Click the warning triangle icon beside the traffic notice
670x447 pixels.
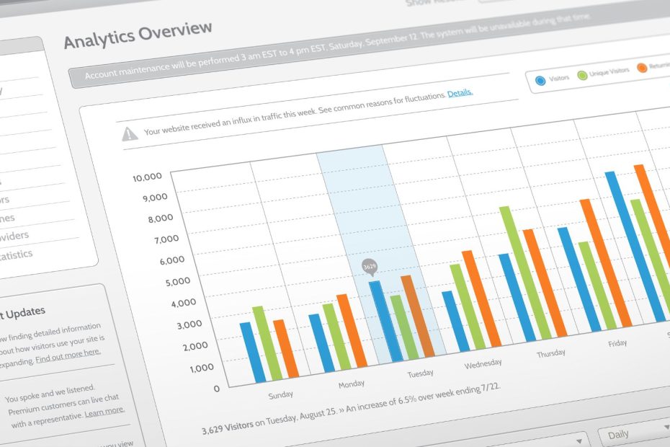pos(130,133)
